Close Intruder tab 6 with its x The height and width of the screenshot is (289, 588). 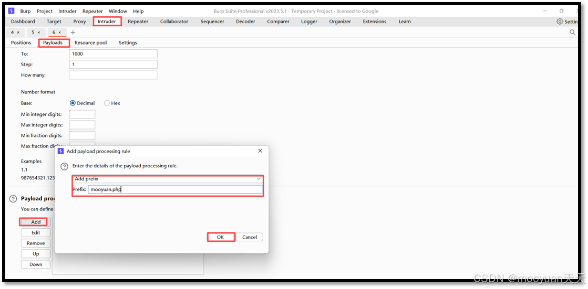59,33
